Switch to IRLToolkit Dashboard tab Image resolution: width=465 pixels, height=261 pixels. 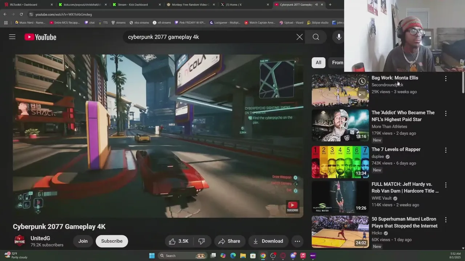[29, 5]
